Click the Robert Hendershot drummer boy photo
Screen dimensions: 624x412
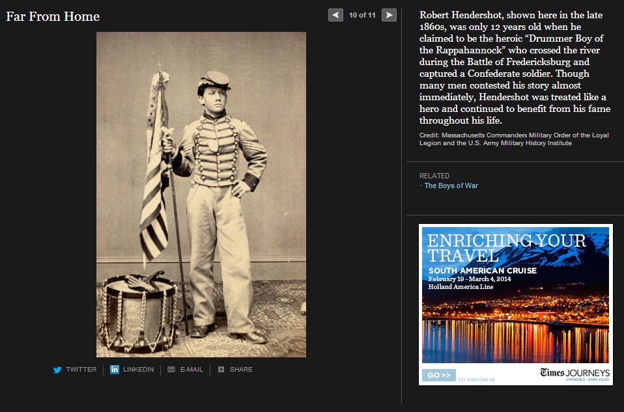[x=201, y=195]
